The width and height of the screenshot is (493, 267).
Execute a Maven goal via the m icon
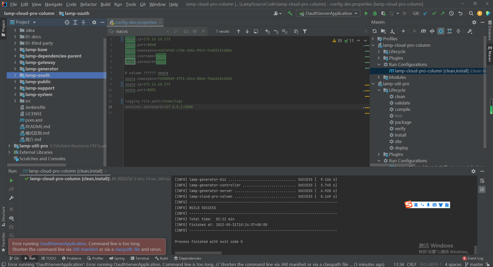coord(424,31)
